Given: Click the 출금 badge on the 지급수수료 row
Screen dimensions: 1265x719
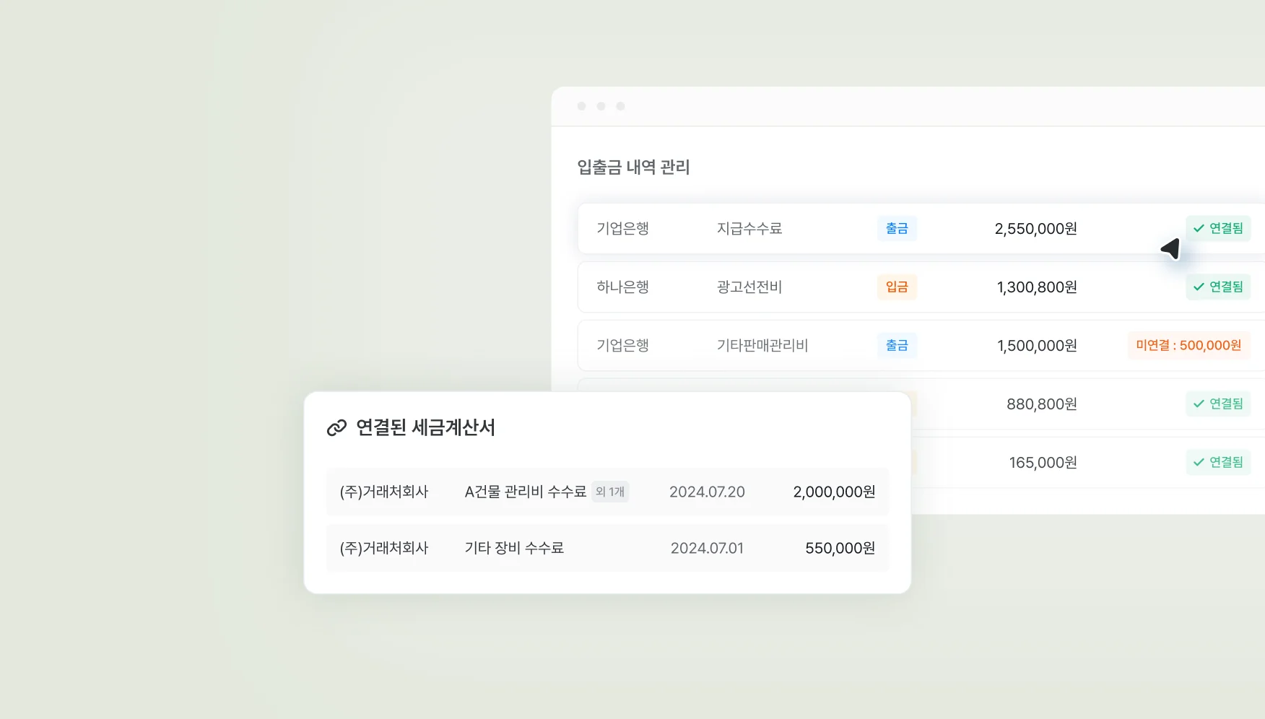Looking at the screenshot, I should [897, 228].
